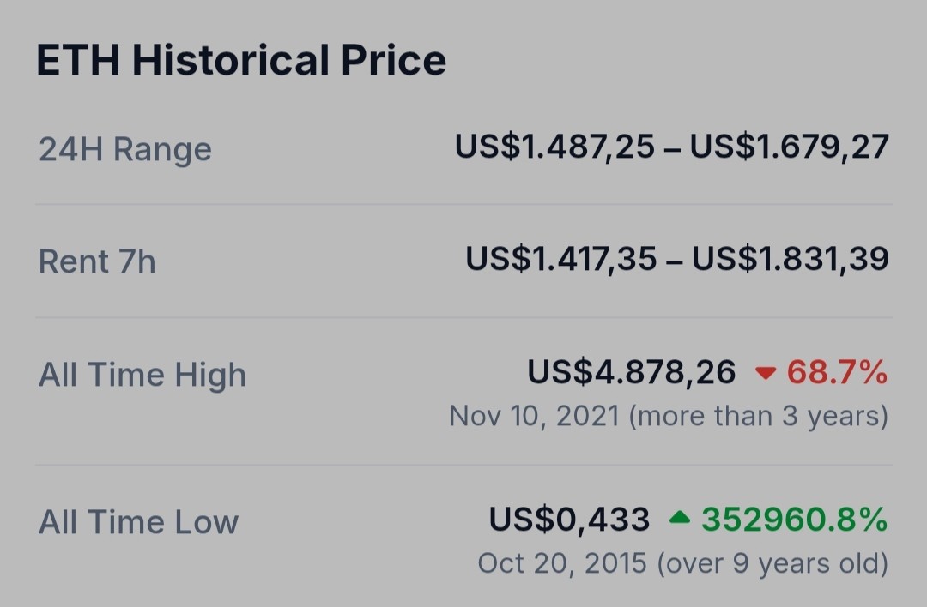This screenshot has width=927, height=607.
Task: Click the 'over 9 years old' note
Action: (772, 562)
